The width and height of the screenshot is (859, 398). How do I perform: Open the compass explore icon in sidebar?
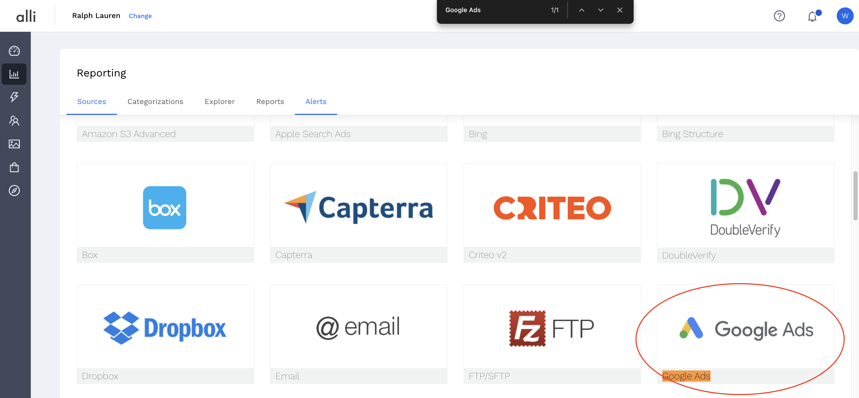pos(14,190)
